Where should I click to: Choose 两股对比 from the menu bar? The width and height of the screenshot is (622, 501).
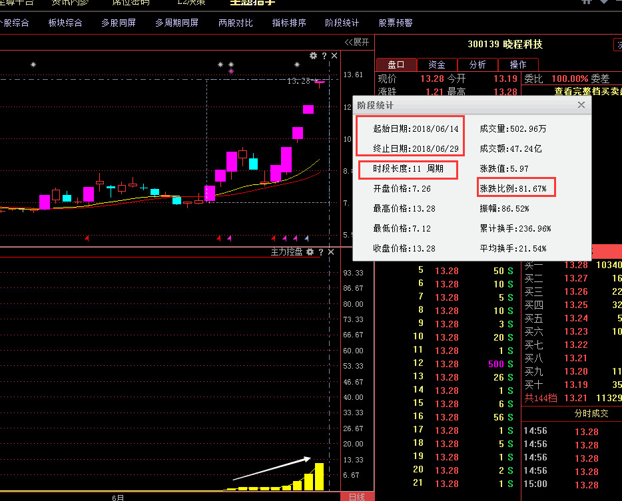(236, 23)
